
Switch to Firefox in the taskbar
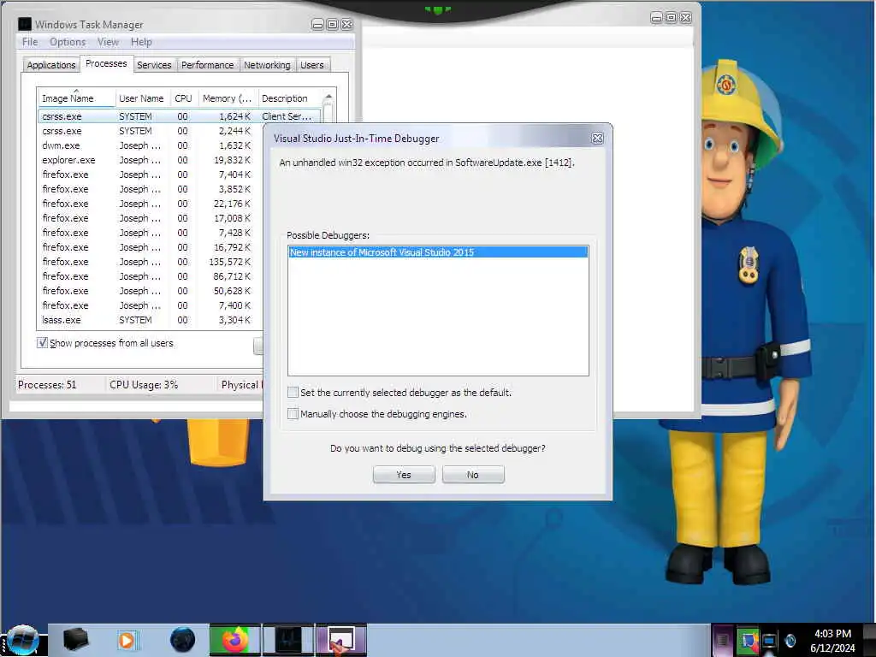click(x=235, y=640)
